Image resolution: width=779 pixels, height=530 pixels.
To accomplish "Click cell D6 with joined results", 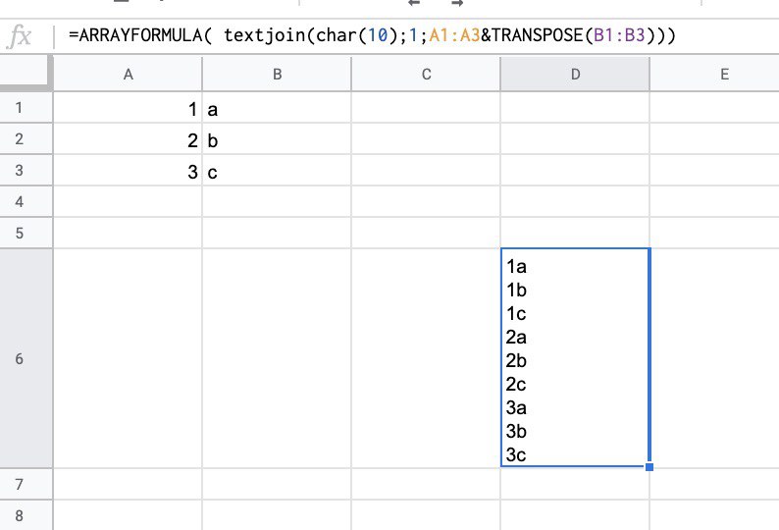I will [575, 358].
